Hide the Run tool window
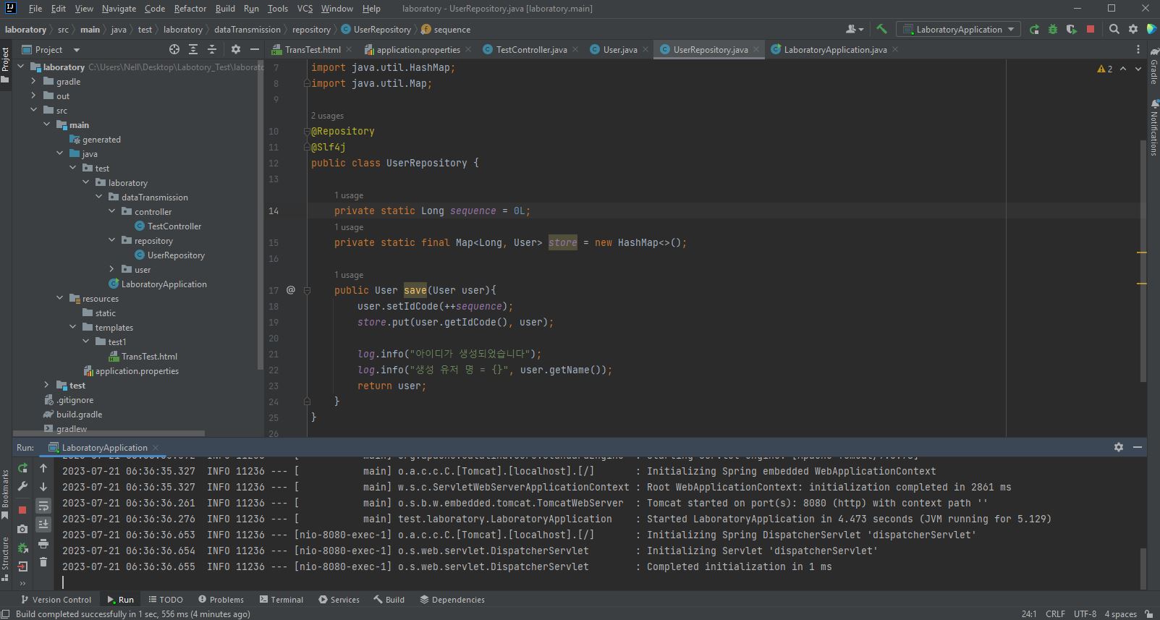1160x620 pixels. point(1138,447)
